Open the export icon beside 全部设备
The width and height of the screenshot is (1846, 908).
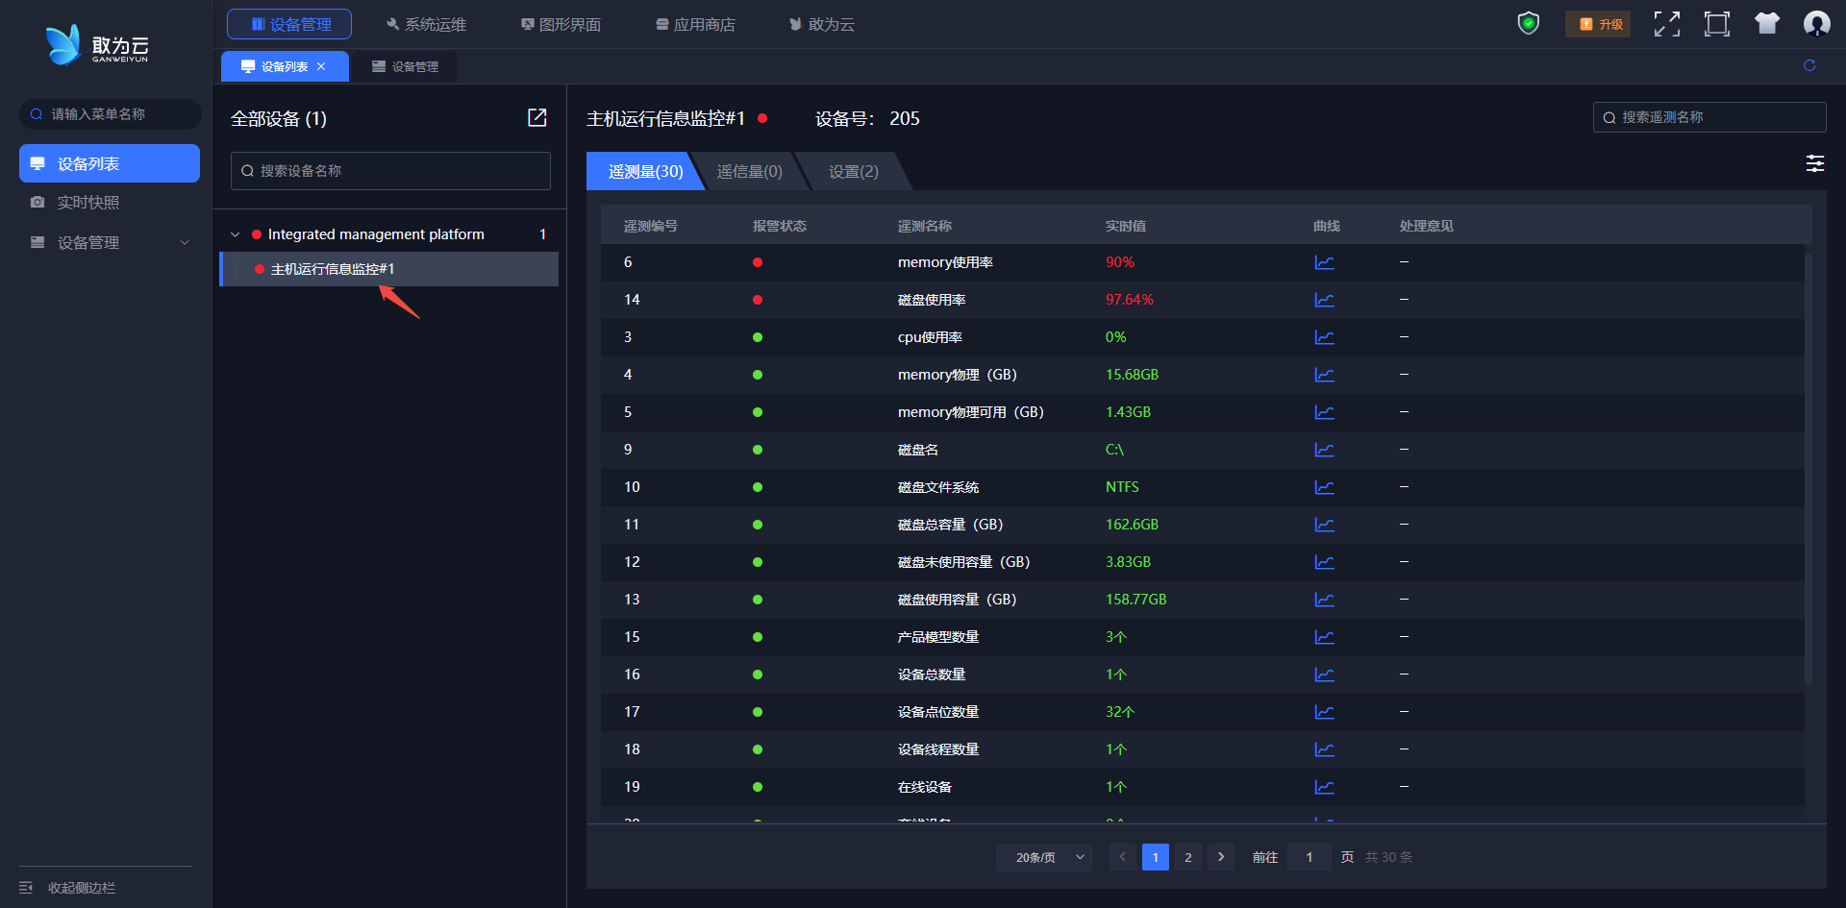(536, 117)
